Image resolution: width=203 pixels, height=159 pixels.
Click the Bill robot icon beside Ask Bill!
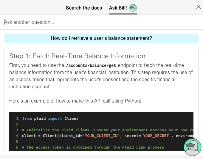pos(133,8)
